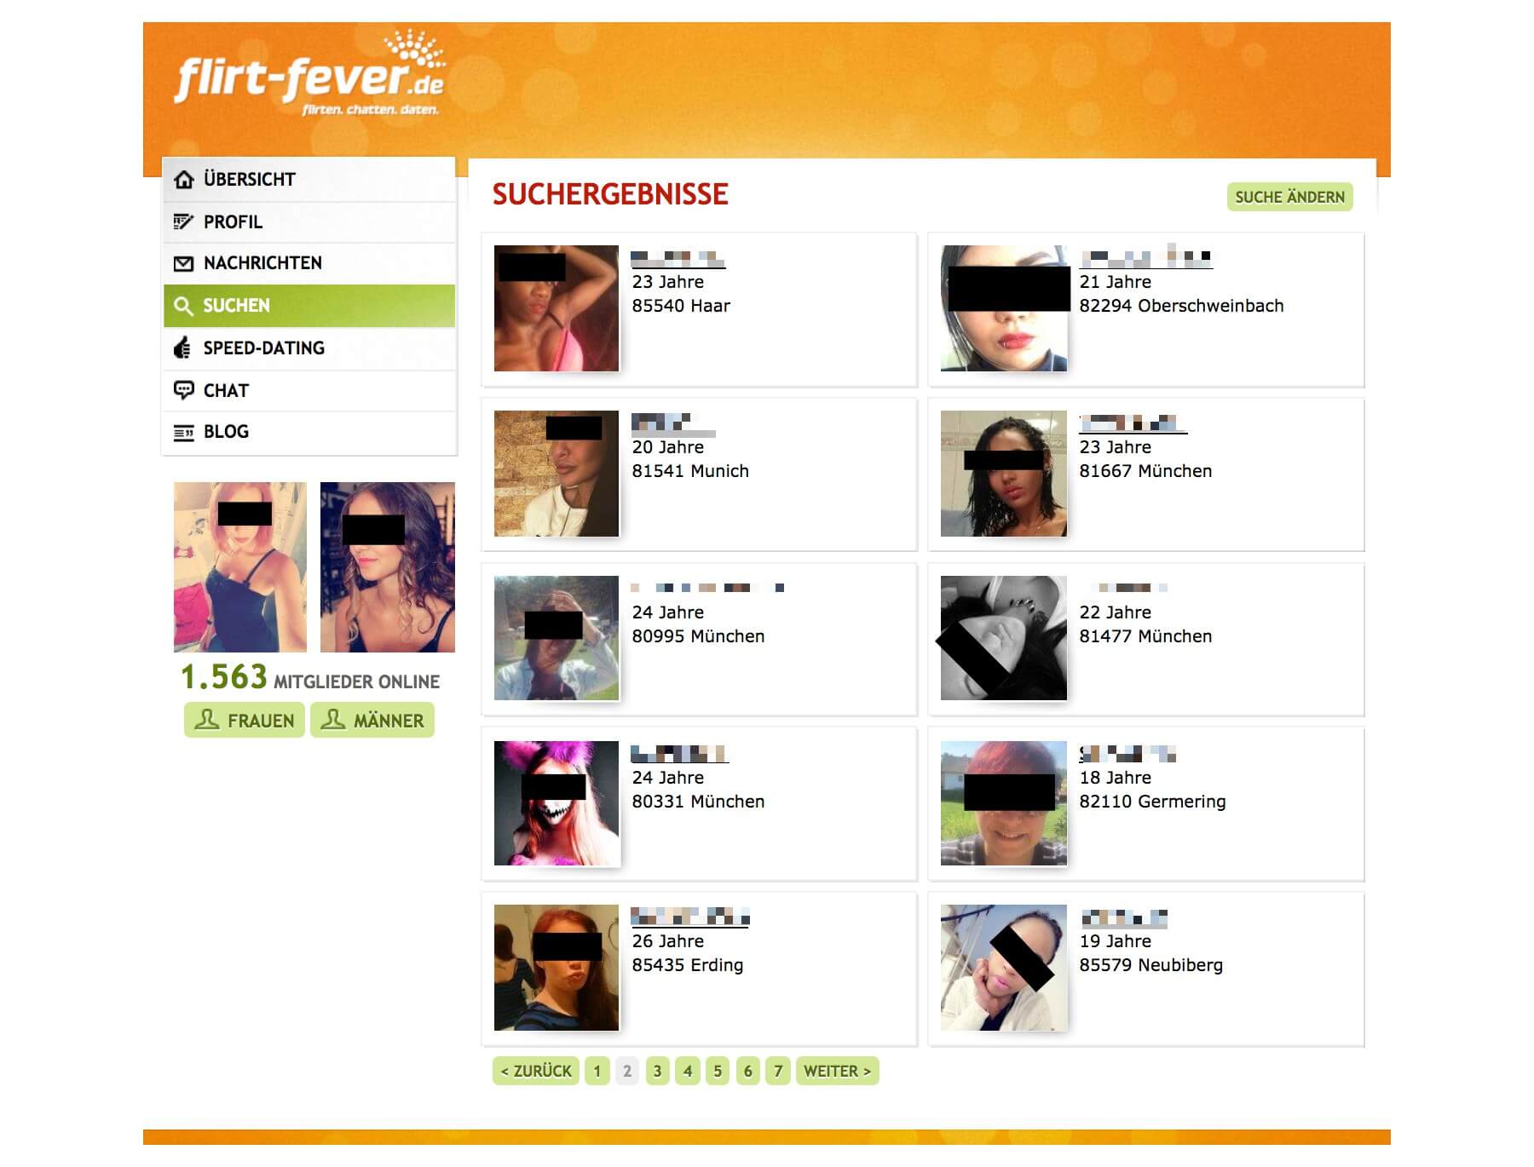The height and width of the screenshot is (1167, 1534).
Task: Click the speech bubble Chat icon
Action: pyautogui.click(x=183, y=390)
